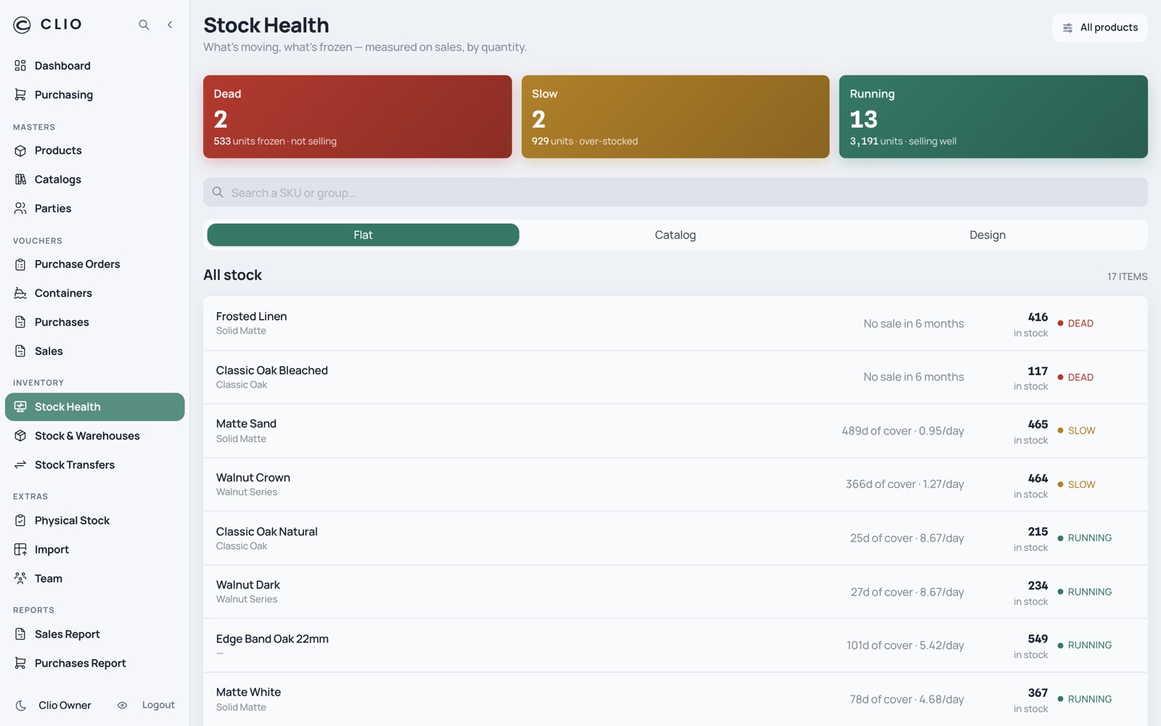
Task: Select the Matte Sand row
Action: [x=675, y=431]
